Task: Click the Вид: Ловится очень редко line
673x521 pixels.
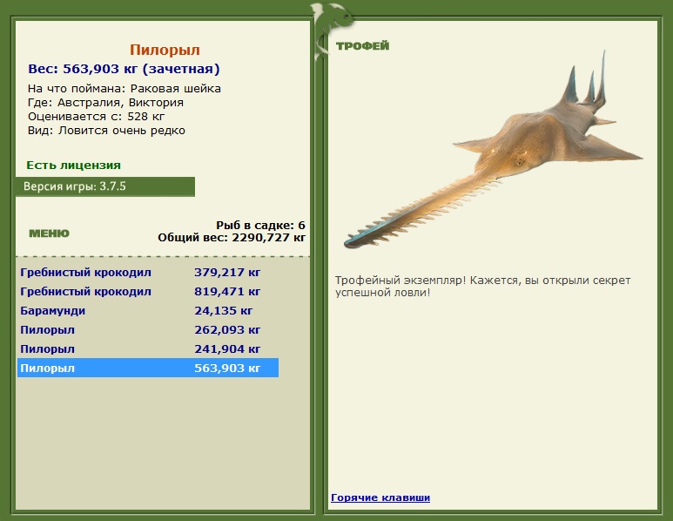Action: [x=106, y=131]
